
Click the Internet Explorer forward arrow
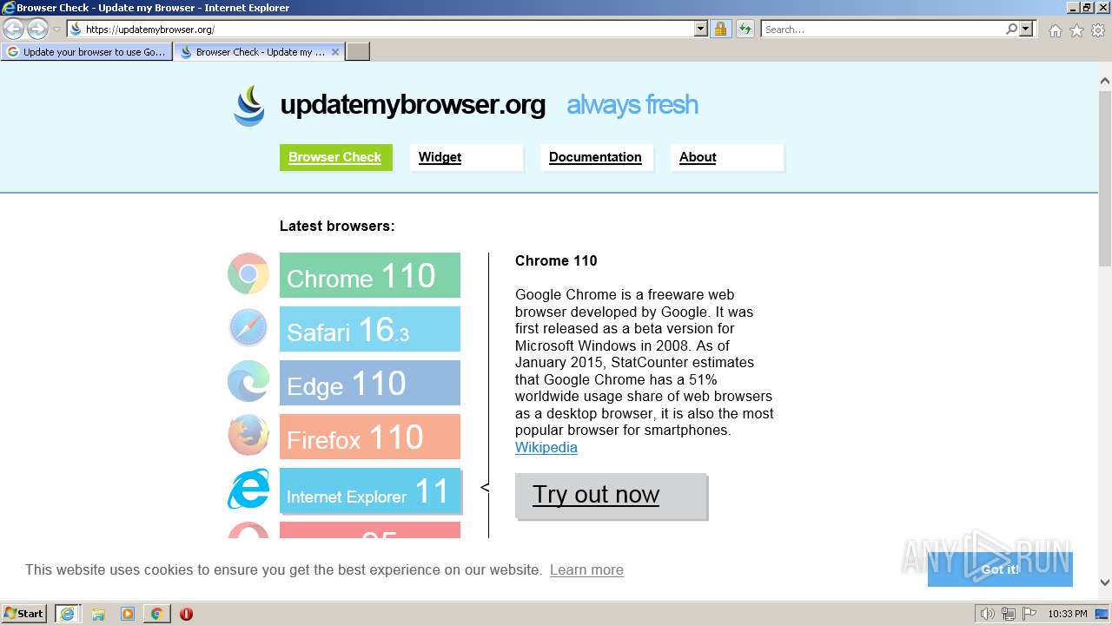click(37, 29)
